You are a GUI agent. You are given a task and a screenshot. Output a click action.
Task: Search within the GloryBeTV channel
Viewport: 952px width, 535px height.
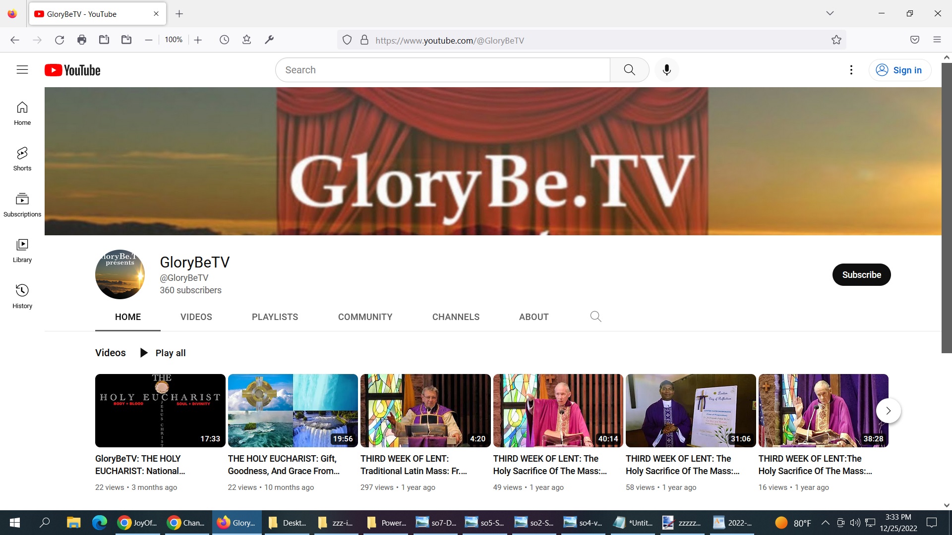coord(595,317)
